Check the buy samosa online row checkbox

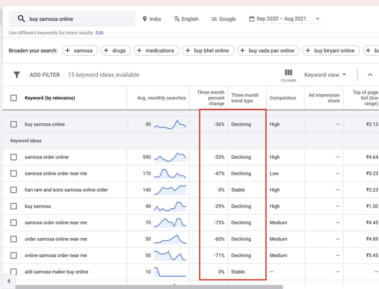pos(14,124)
